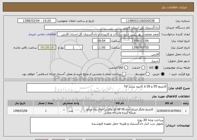Click the جزئیات اطلاعات نیاز page title
Image resolution: width=197 pixels, height=140 pixels.
(x=174, y=7)
